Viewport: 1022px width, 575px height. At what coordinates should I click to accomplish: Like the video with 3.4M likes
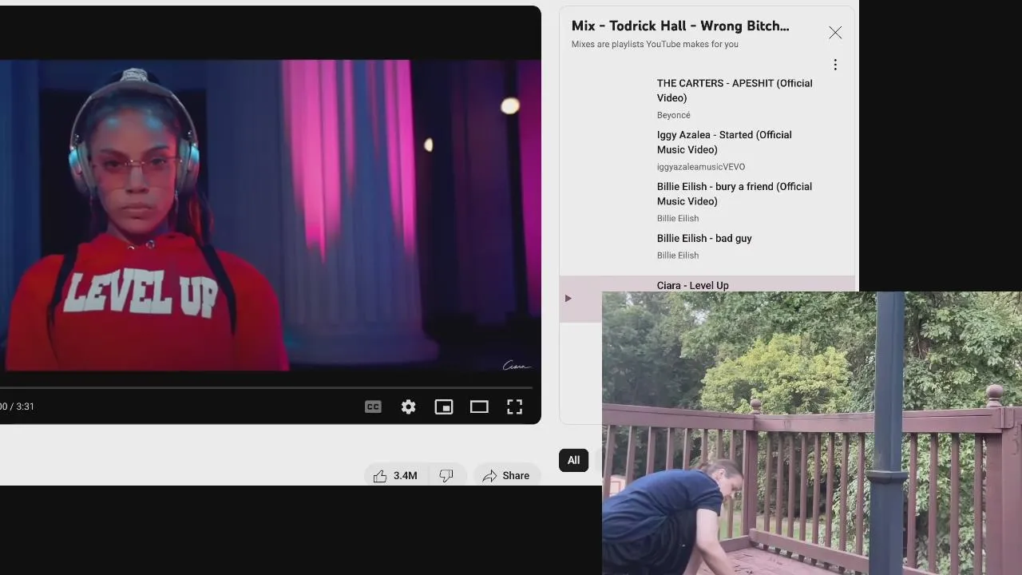(396, 475)
